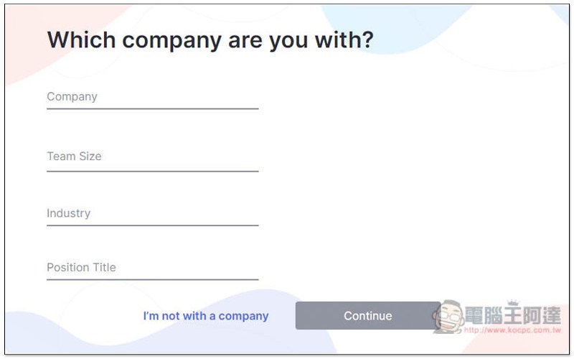Open the kocpc.com.tw URL in the watermark
The image size is (574, 359).
(512, 330)
